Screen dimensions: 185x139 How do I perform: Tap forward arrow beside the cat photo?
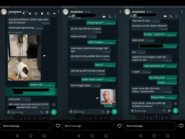tap(44, 56)
